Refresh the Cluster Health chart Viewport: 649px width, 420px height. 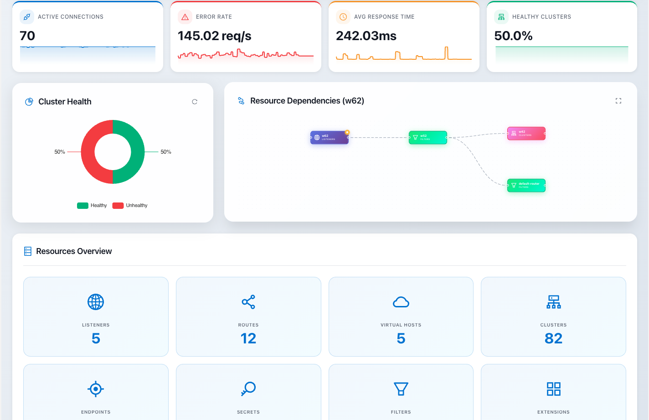[195, 101]
